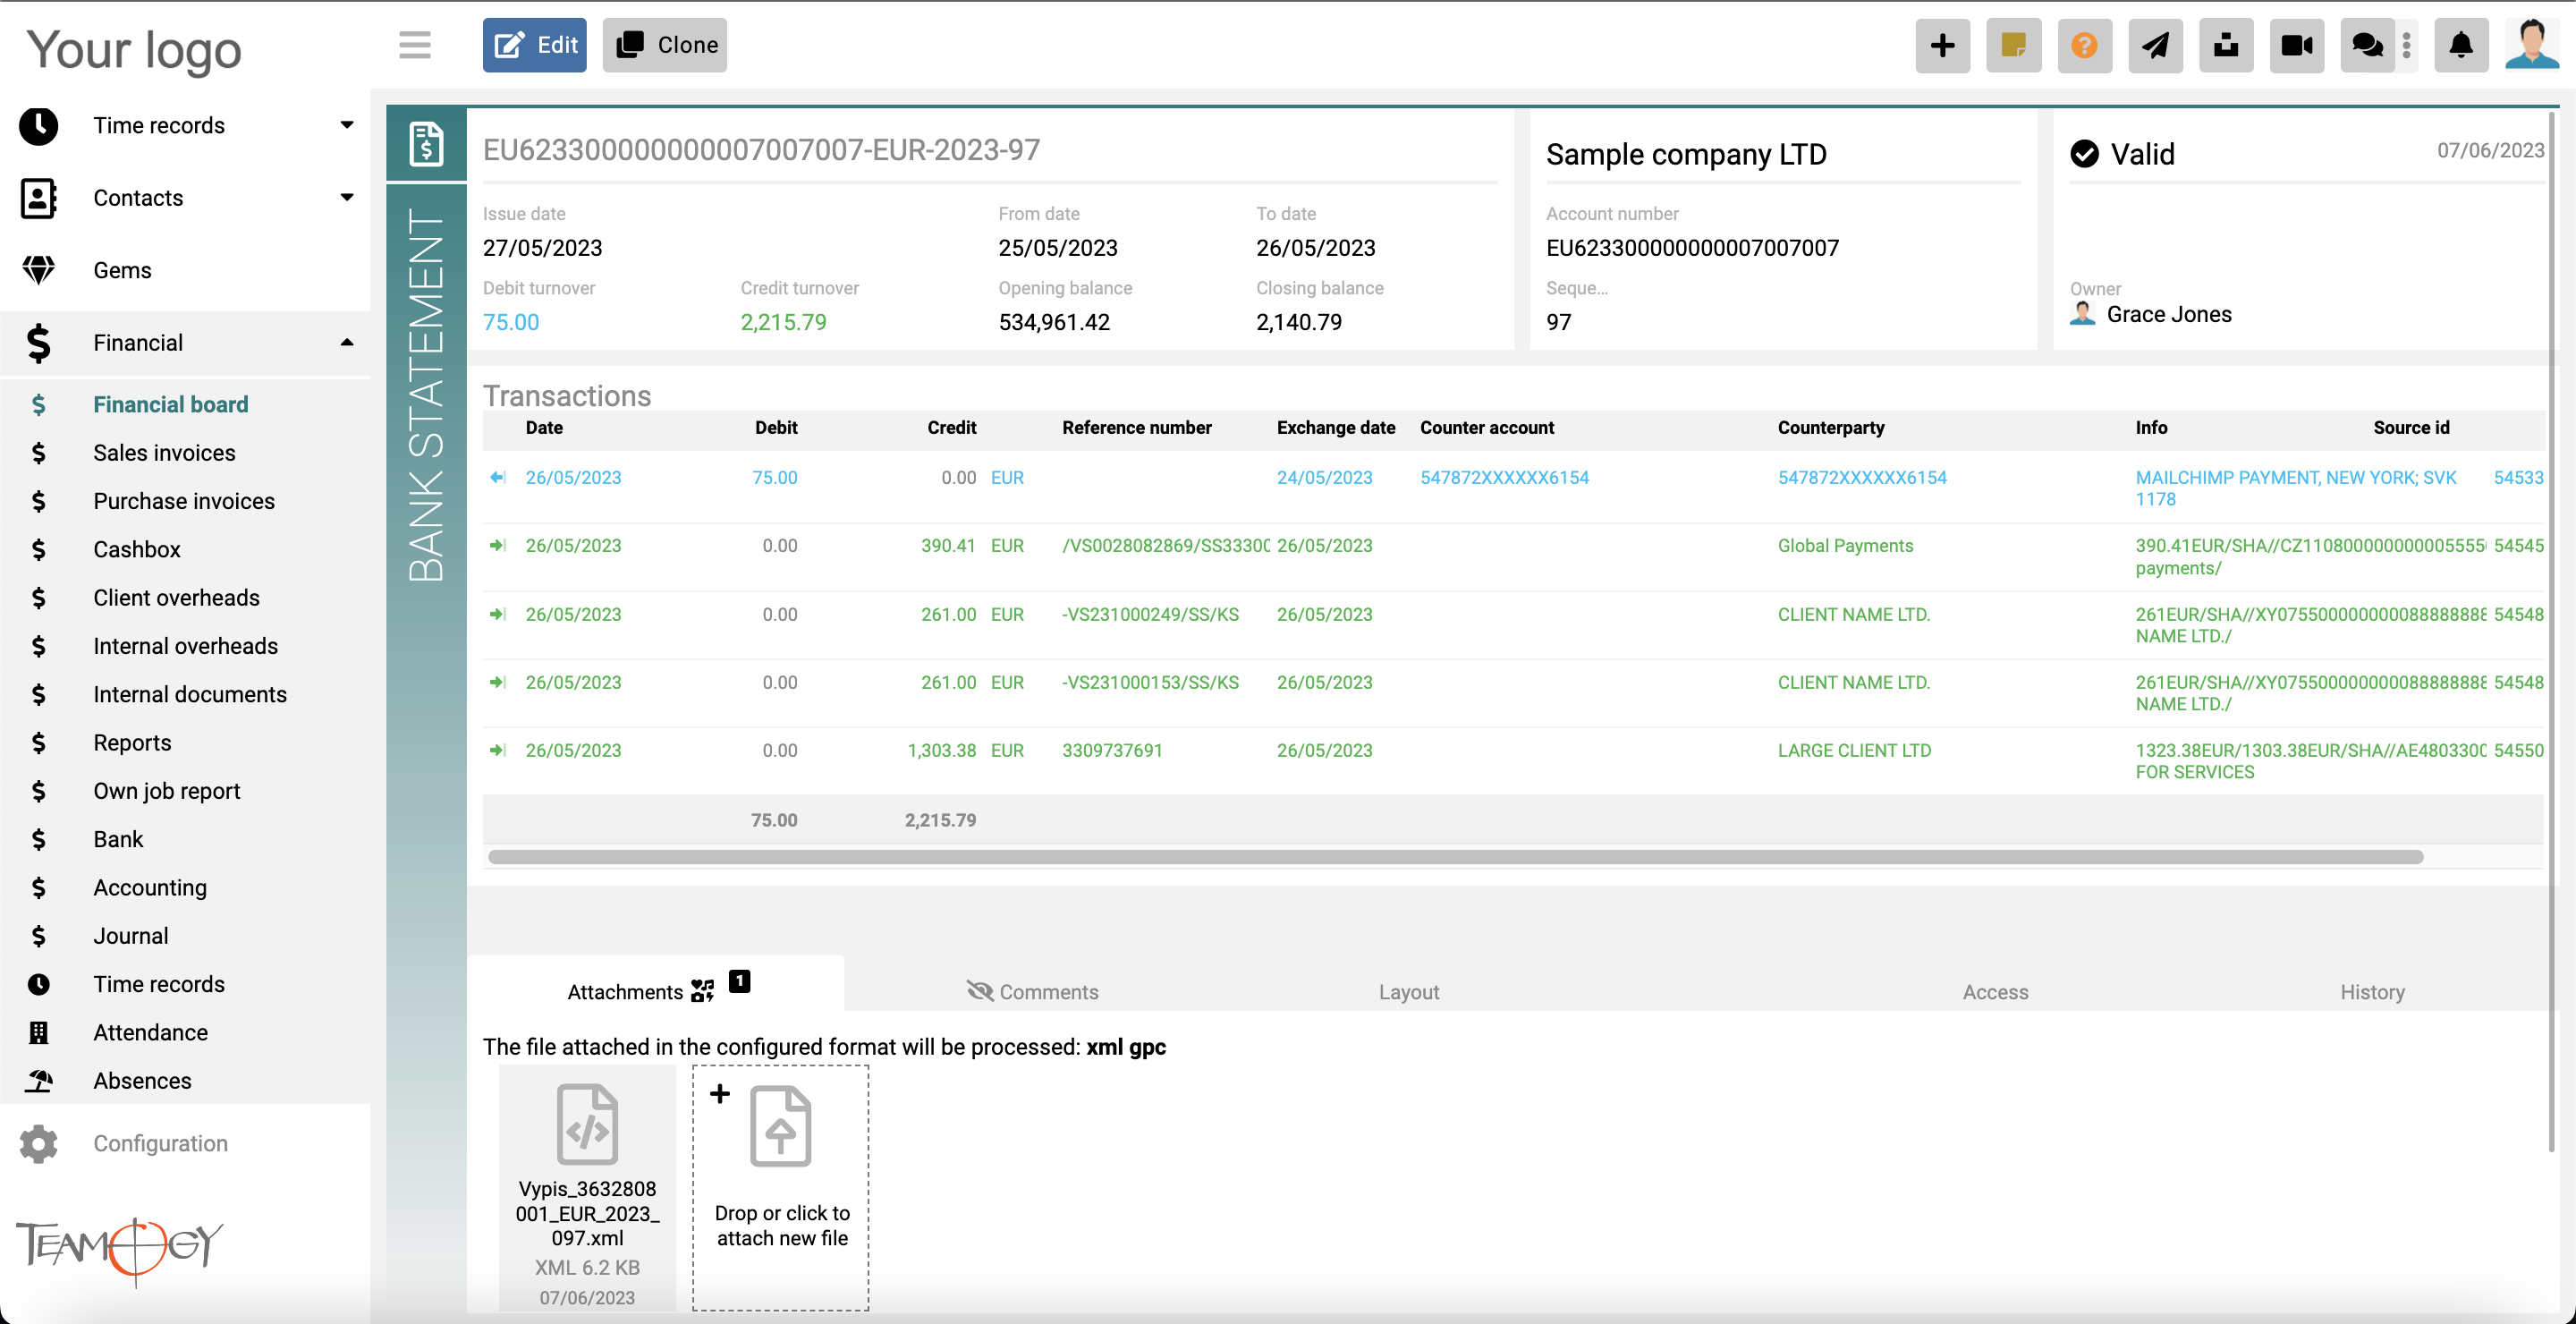Click the Clone button
Image resolution: width=2576 pixels, height=1324 pixels.
665,45
